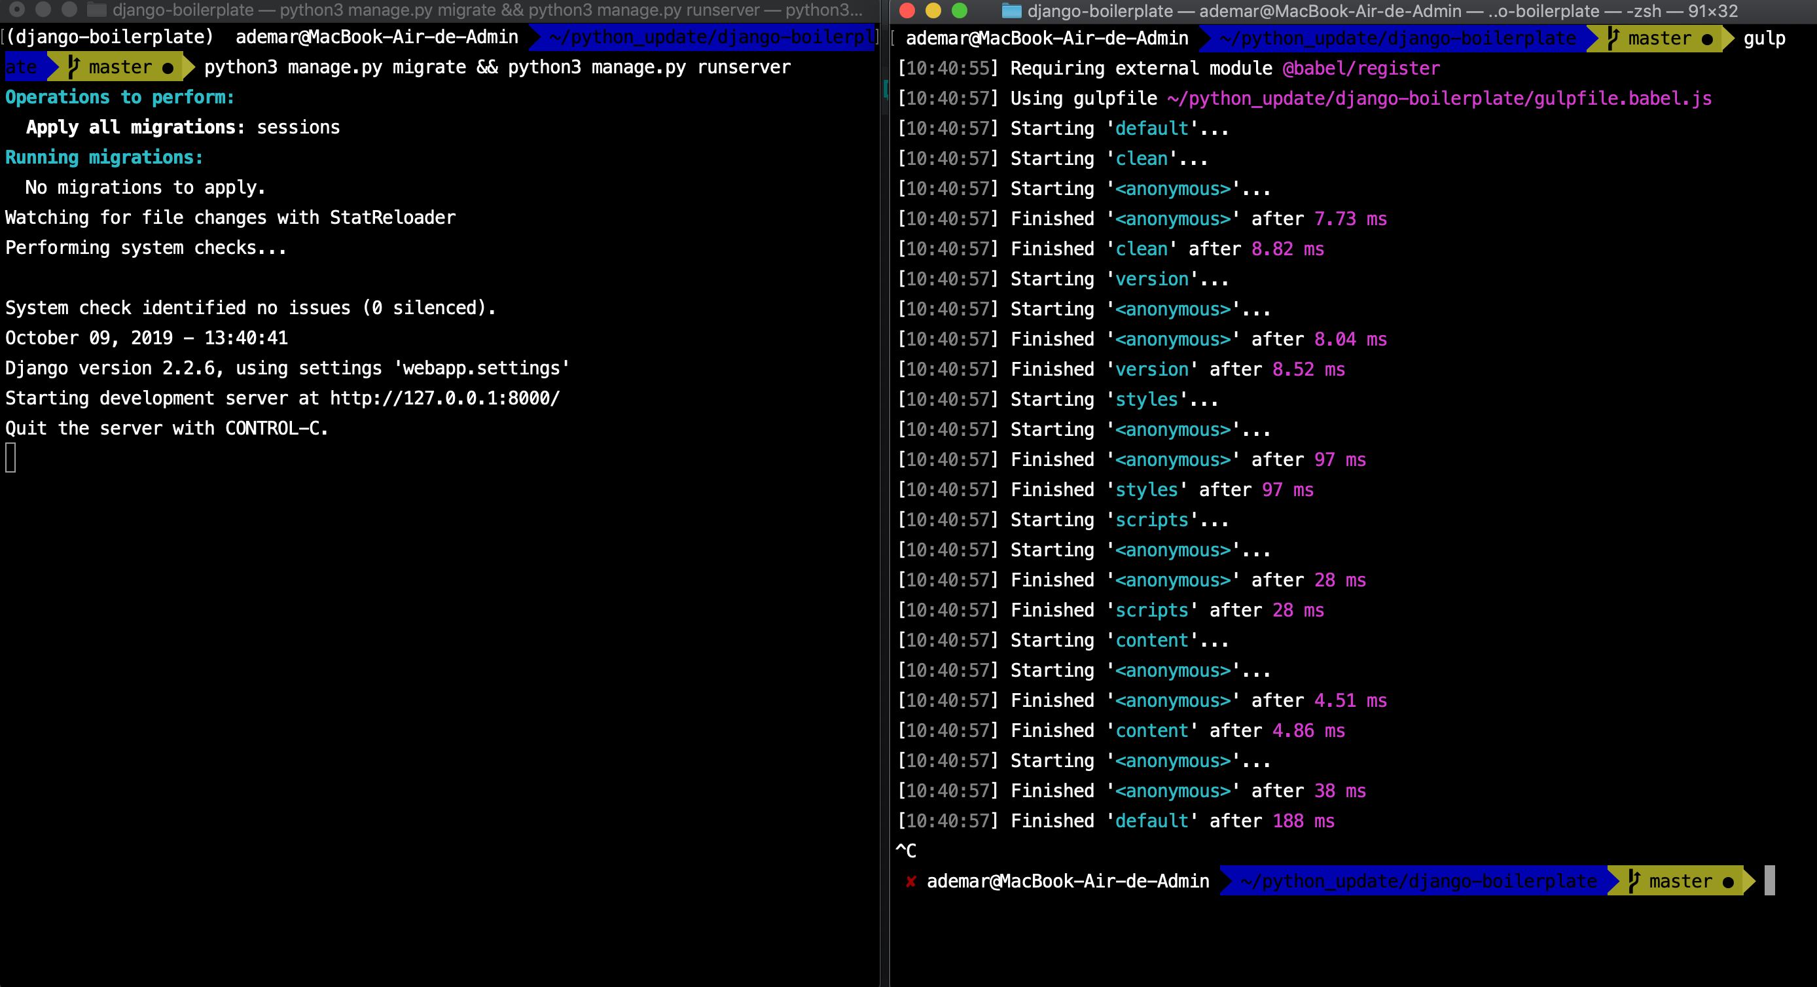The image size is (1817, 987).
Task: Close the right terminal window
Action: point(907,10)
